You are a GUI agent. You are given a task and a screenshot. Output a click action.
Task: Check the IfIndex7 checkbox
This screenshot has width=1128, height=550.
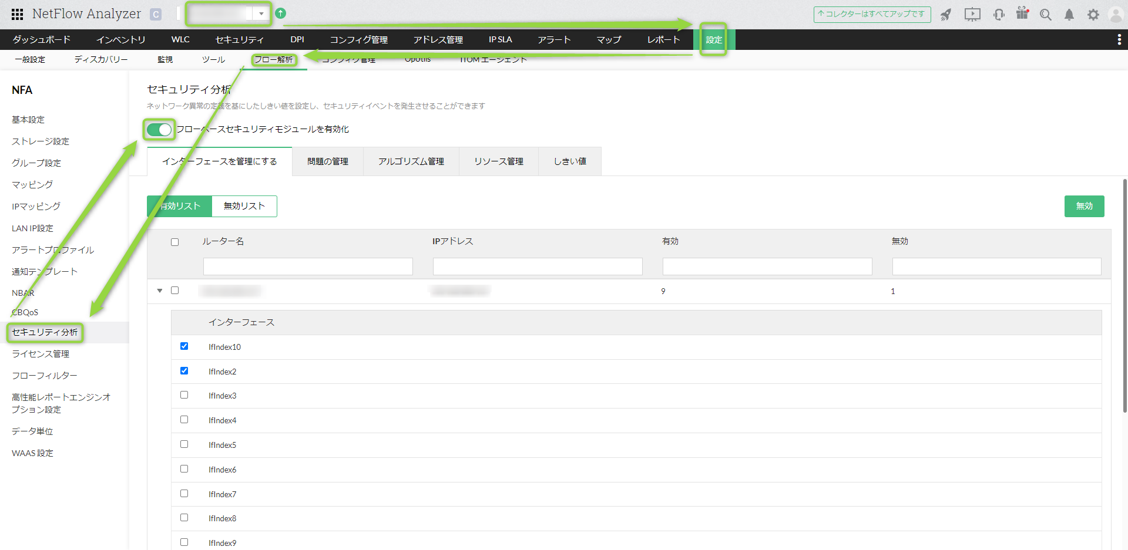[184, 494]
